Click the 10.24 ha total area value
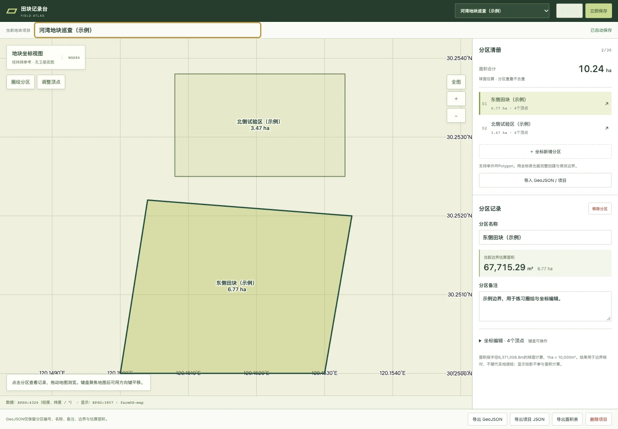 [x=595, y=69]
